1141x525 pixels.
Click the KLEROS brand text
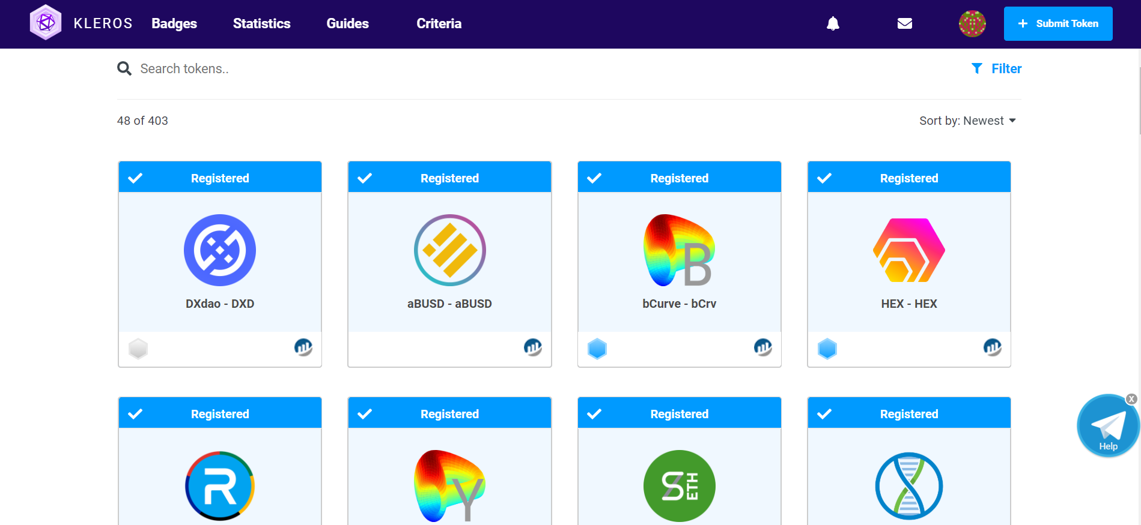(x=103, y=23)
